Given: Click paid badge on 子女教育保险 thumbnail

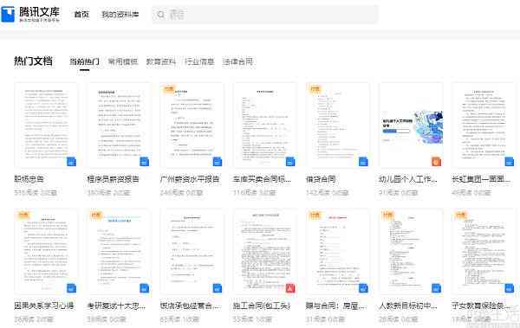Looking at the screenshot, I should (461, 215).
